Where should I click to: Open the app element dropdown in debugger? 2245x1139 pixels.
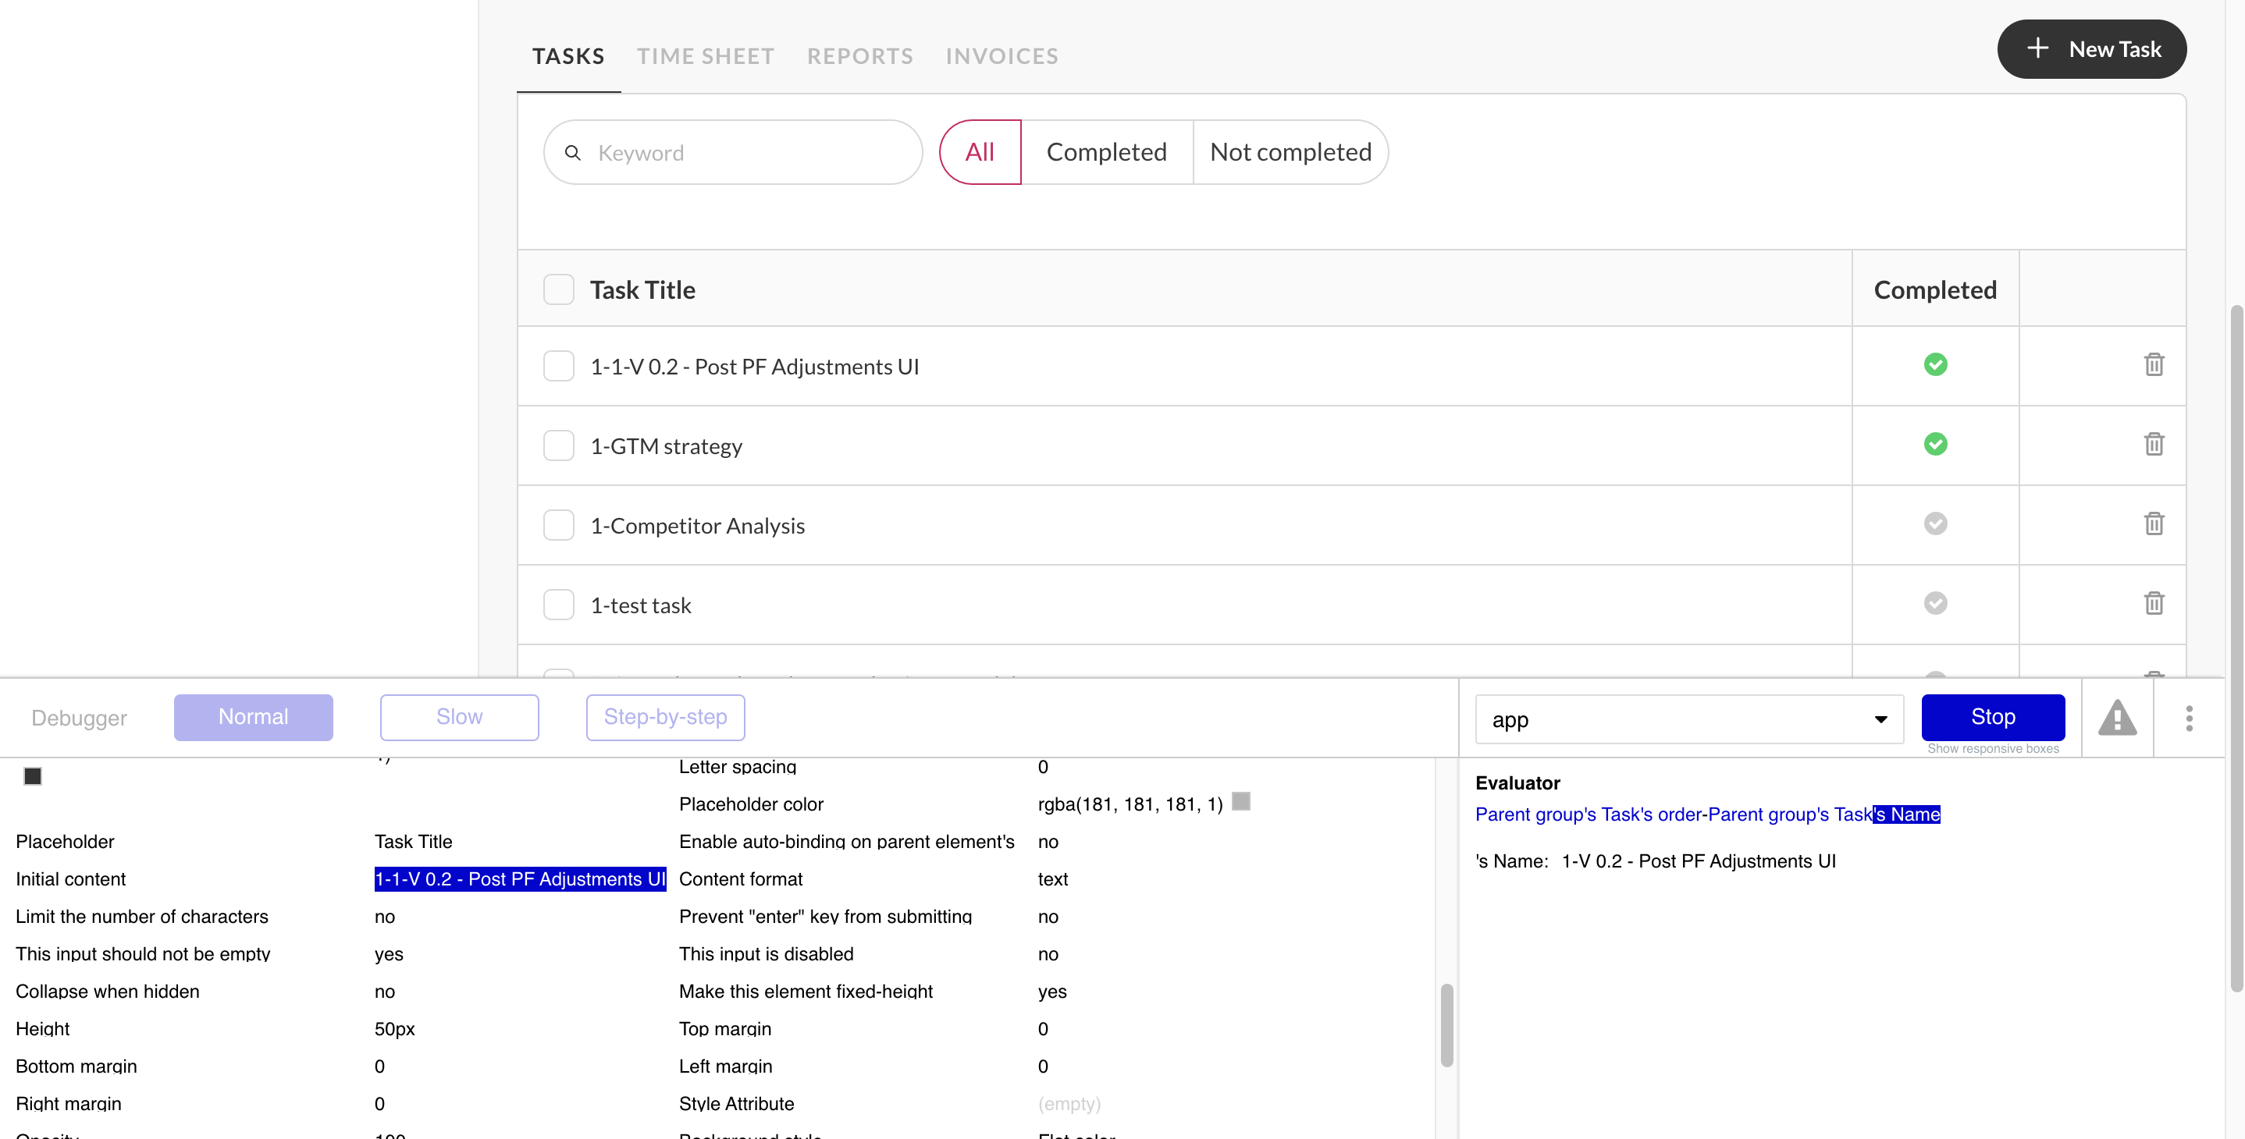click(x=1688, y=719)
